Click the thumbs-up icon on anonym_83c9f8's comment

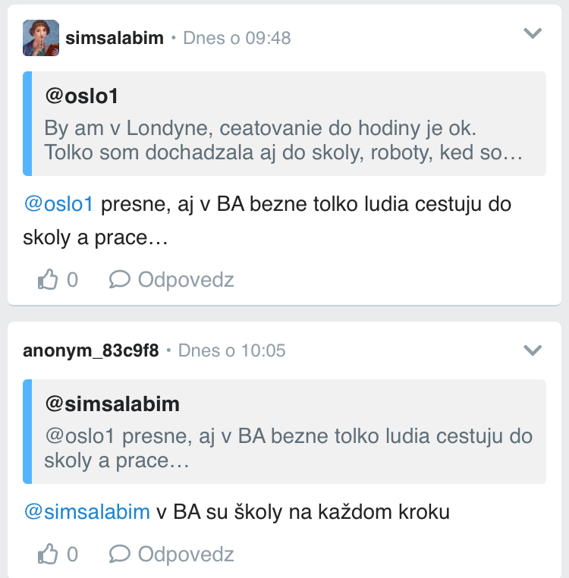48,554
